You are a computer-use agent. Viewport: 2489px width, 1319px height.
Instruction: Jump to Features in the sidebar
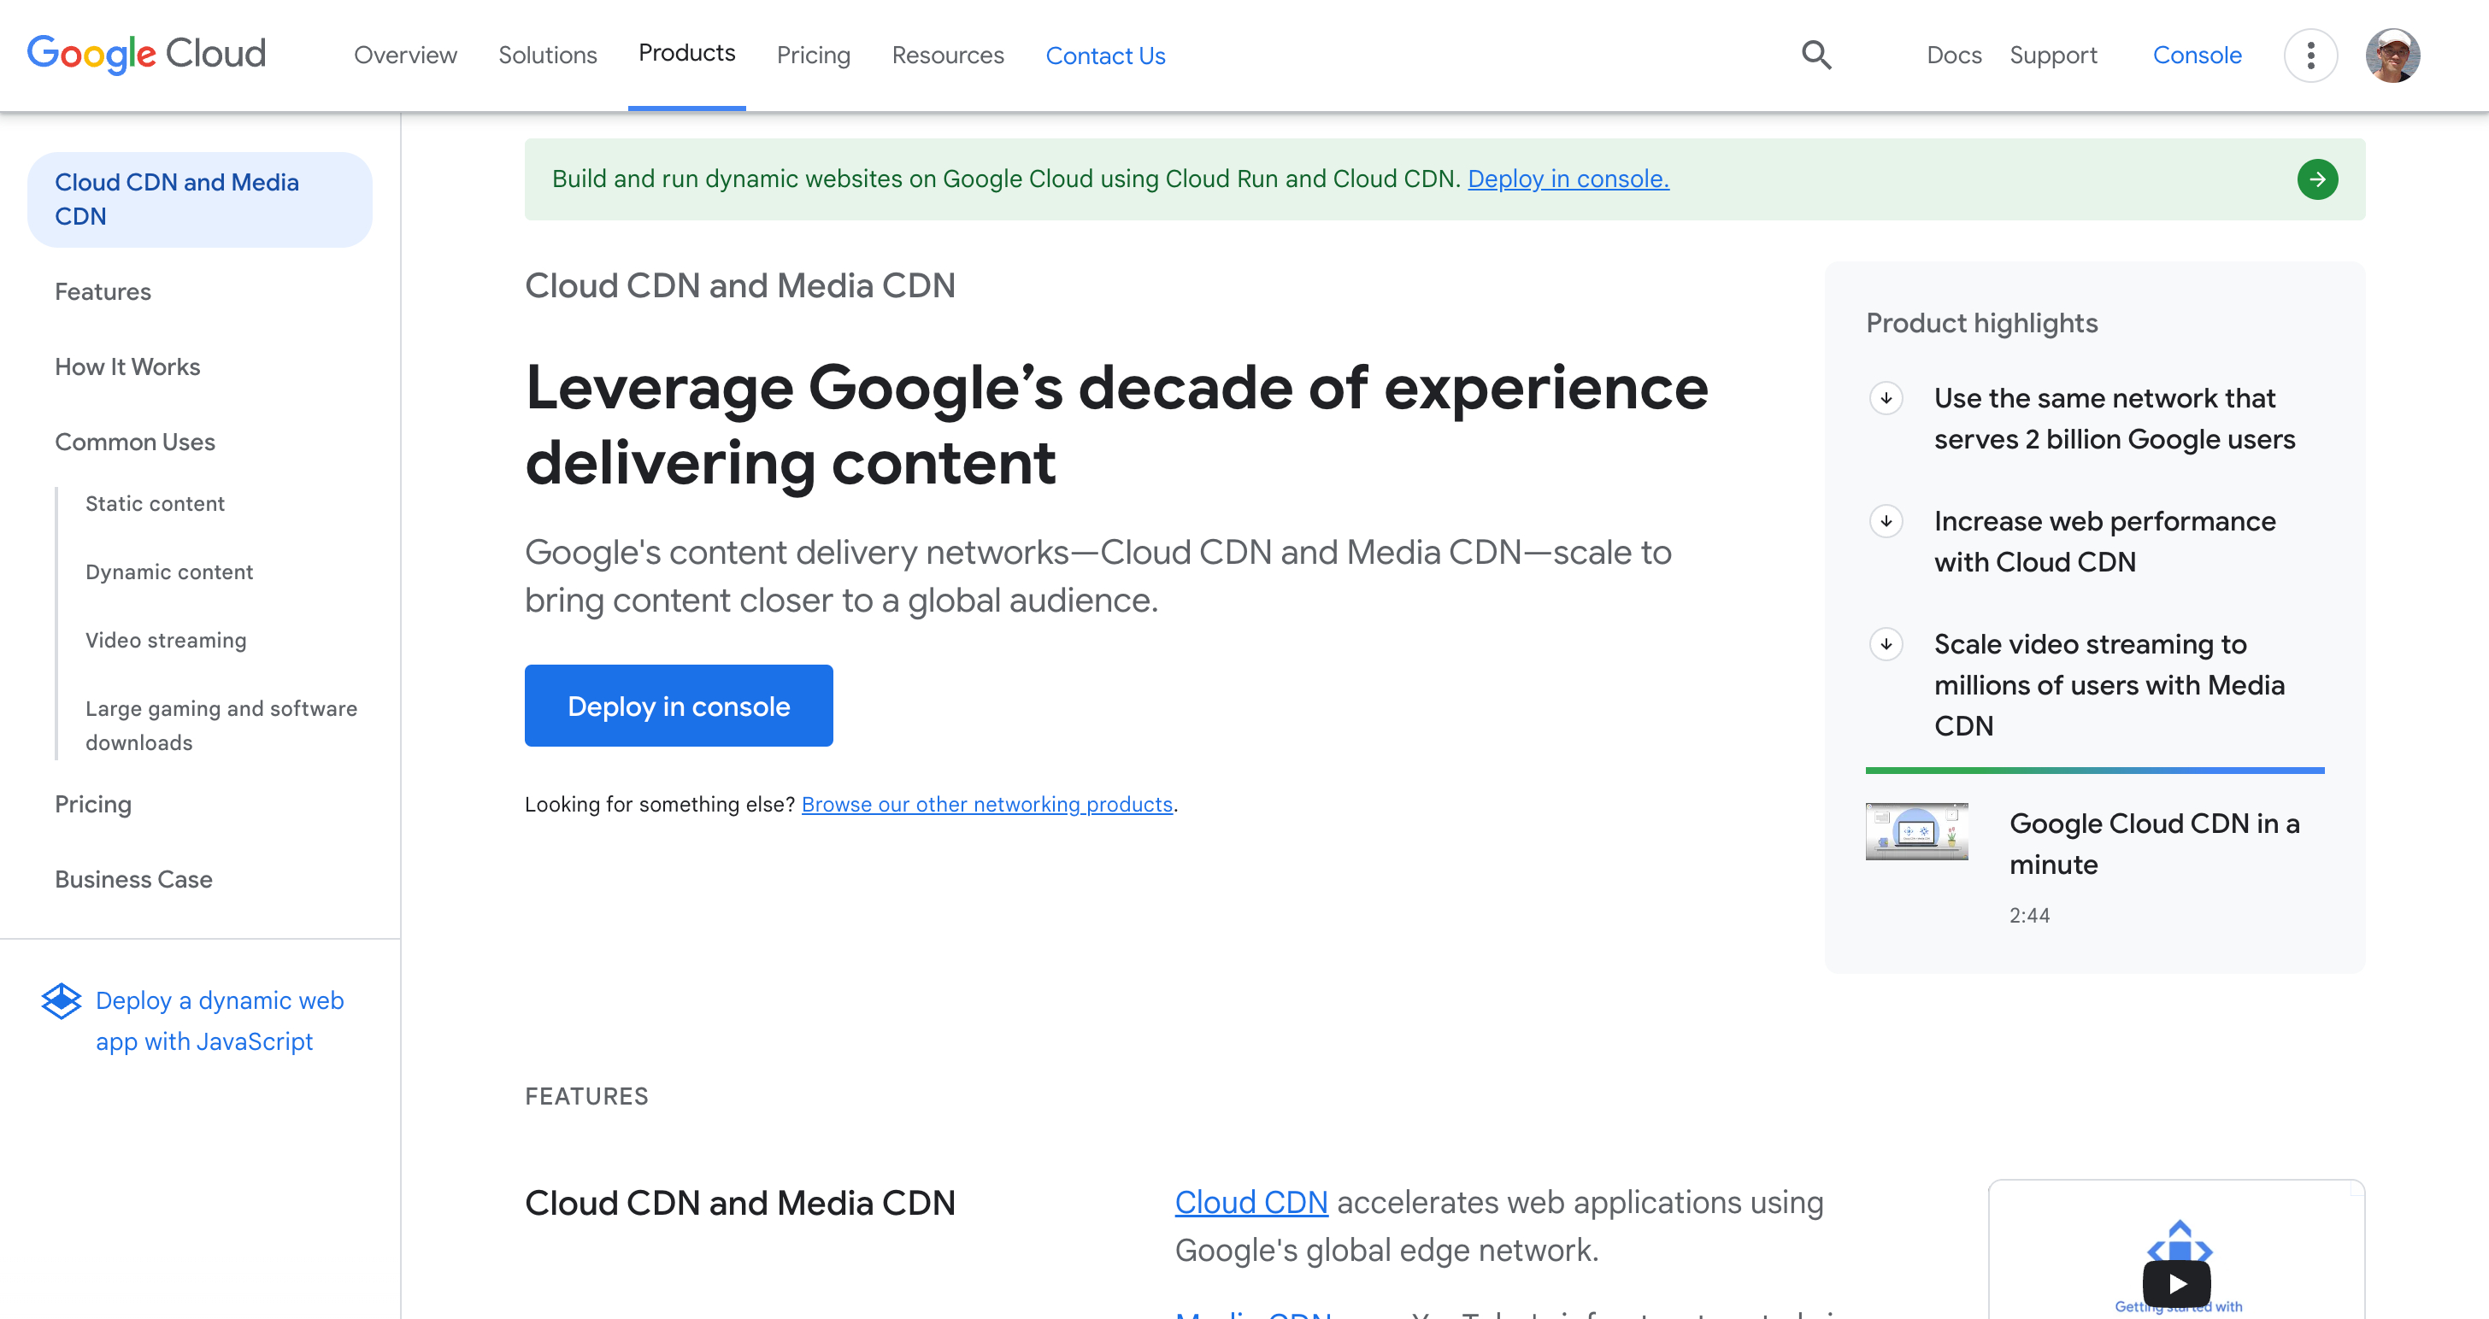pos(103,291)
